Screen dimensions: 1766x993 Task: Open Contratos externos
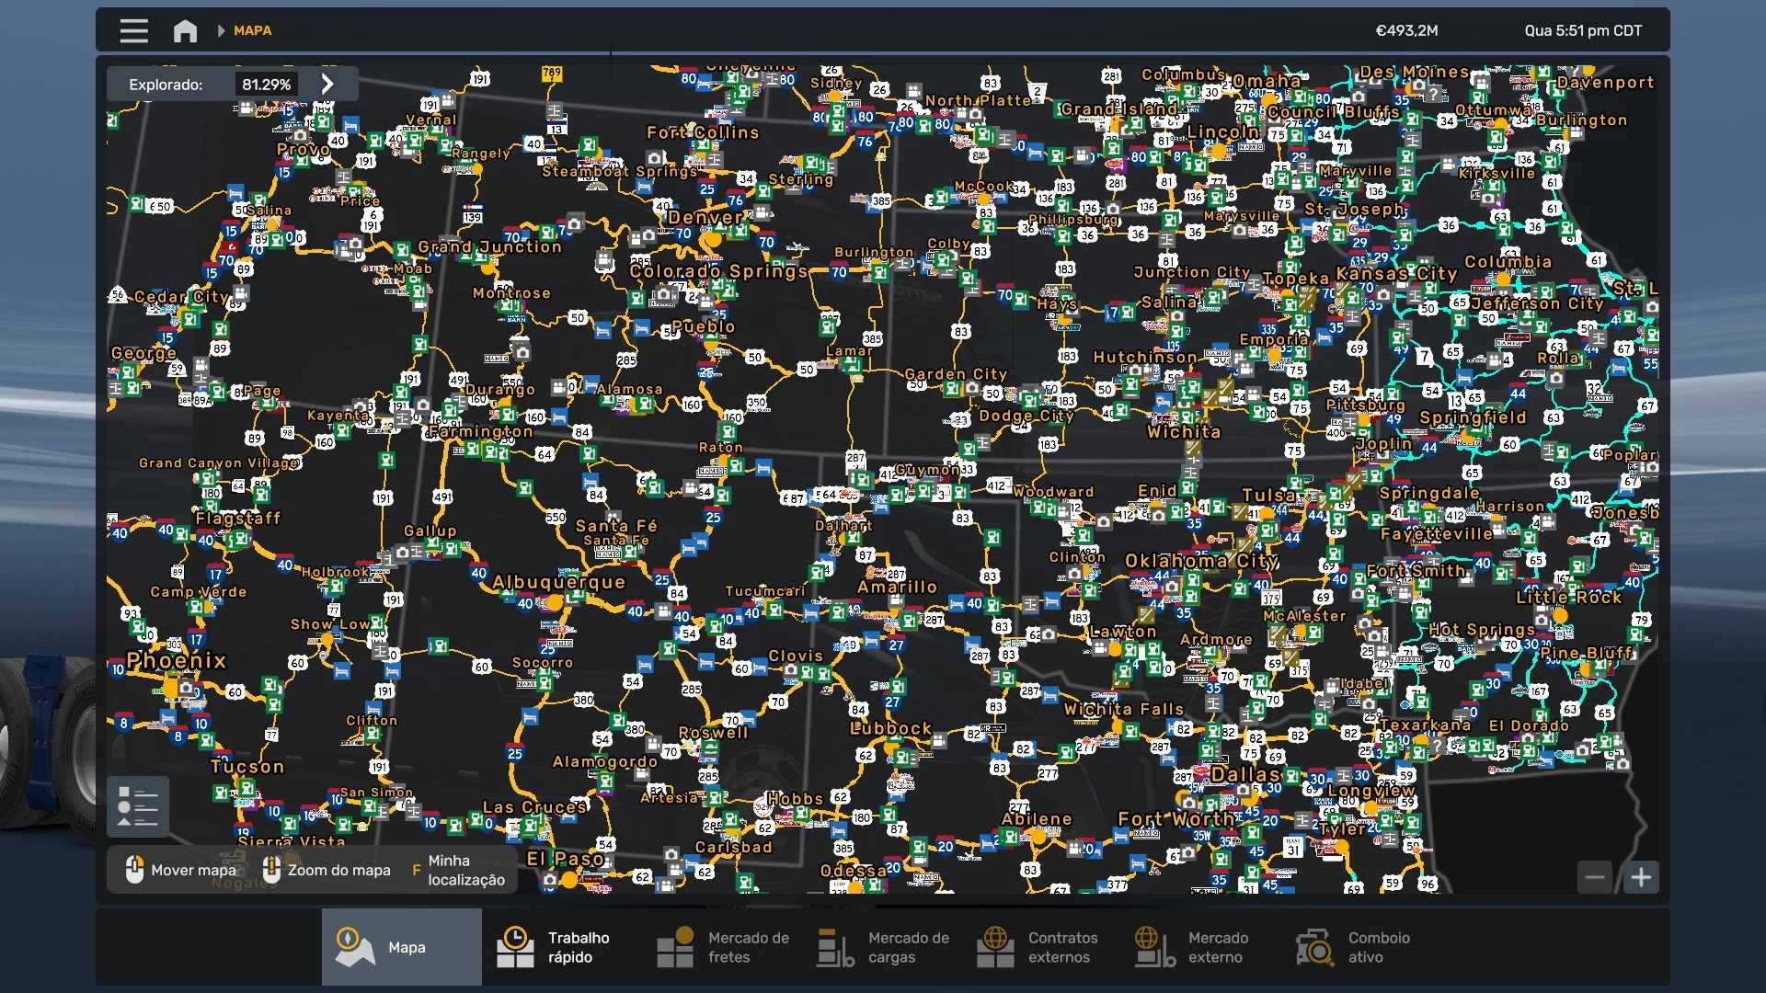[1039, 947]
